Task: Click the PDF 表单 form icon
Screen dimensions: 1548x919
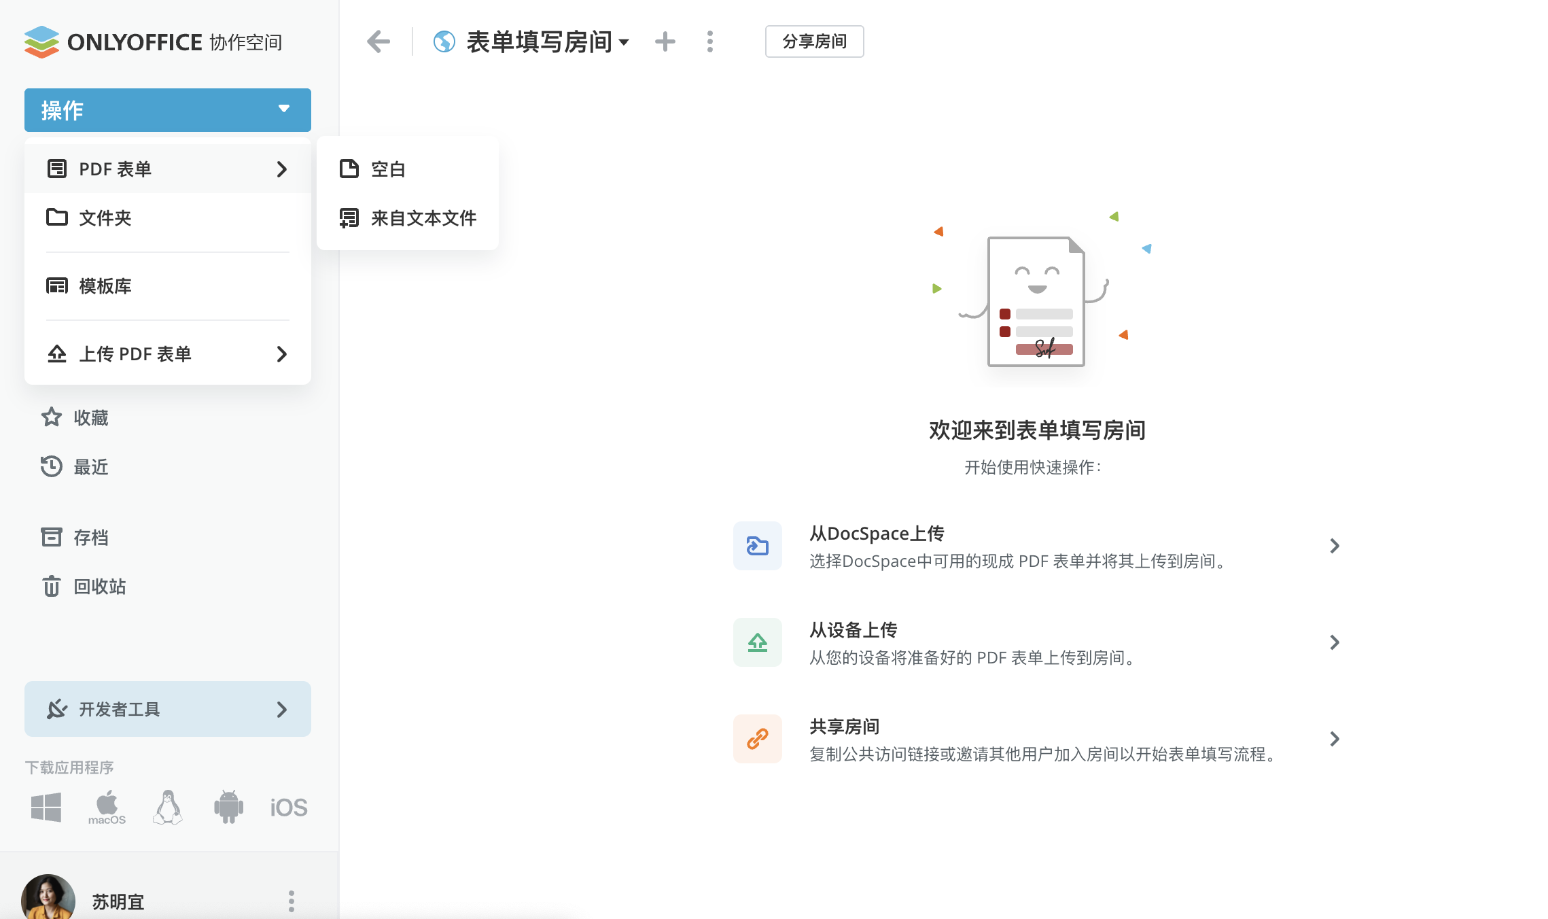Action: click(x=57, y=169)
